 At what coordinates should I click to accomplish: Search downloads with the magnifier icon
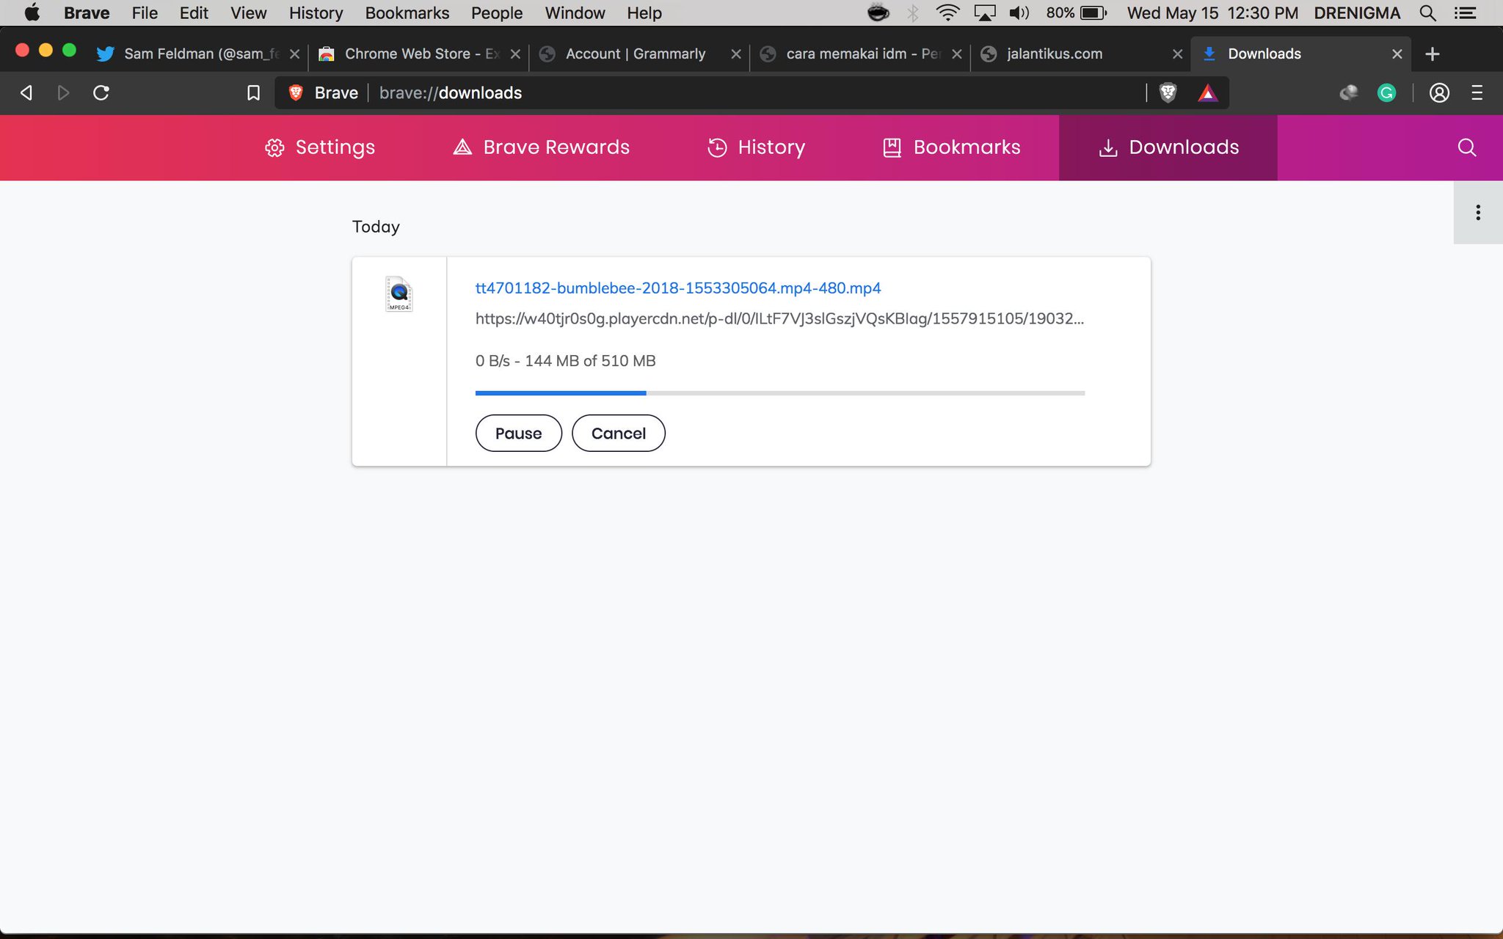(x=1466, y=147)
